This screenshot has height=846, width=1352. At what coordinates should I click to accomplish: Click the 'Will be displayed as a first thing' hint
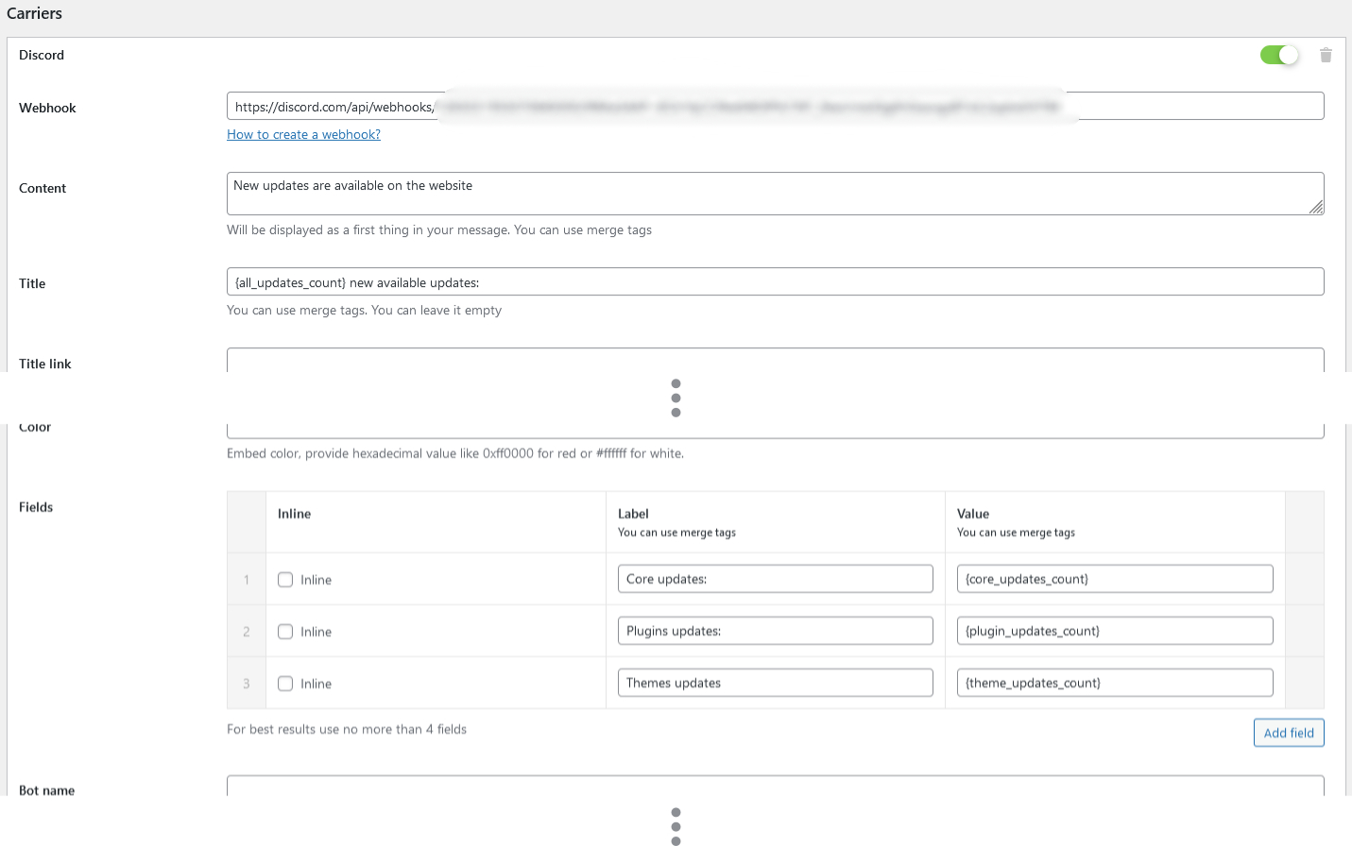(439, 229)
